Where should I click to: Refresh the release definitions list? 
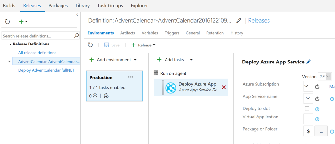[8, 21]
